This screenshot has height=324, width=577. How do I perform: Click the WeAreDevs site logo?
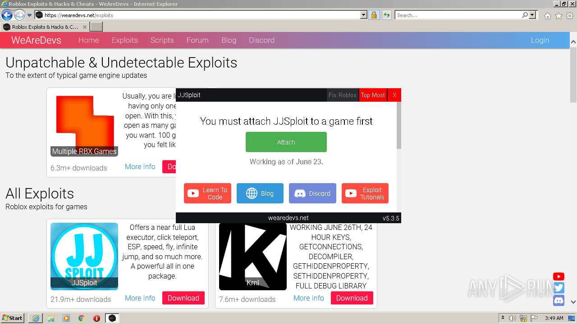click(x=36, y=40)
